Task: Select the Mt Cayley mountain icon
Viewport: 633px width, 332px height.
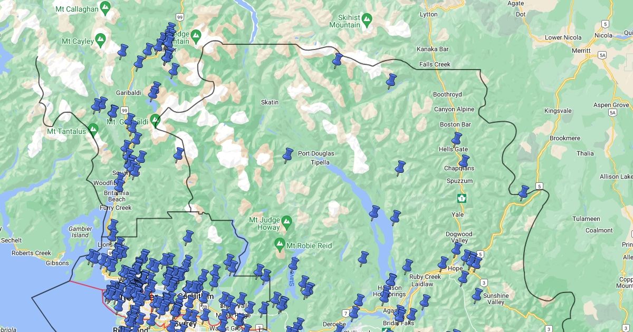Action: [x=101, y=40]
